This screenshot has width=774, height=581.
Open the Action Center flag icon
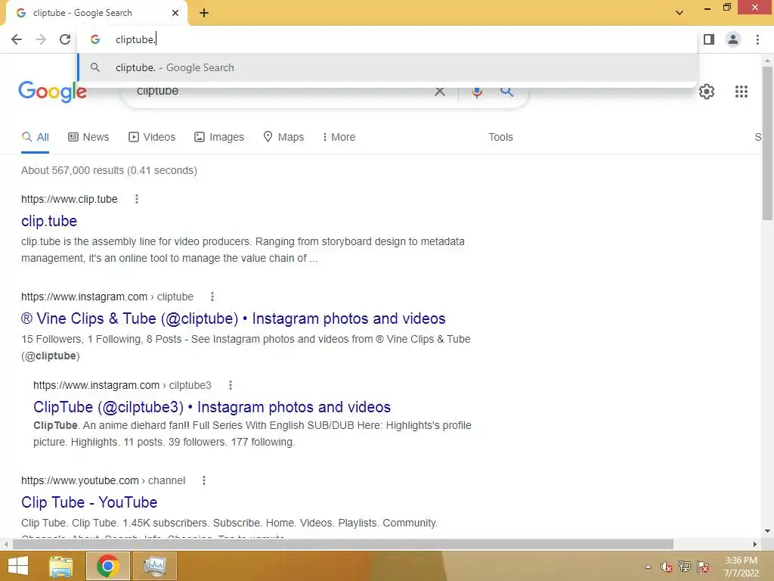click(x=703, y=567)
